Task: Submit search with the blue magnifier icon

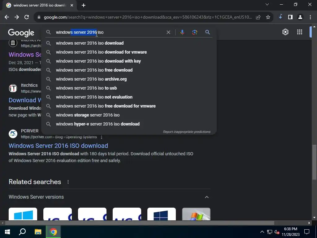Action: tap(207, 32)
